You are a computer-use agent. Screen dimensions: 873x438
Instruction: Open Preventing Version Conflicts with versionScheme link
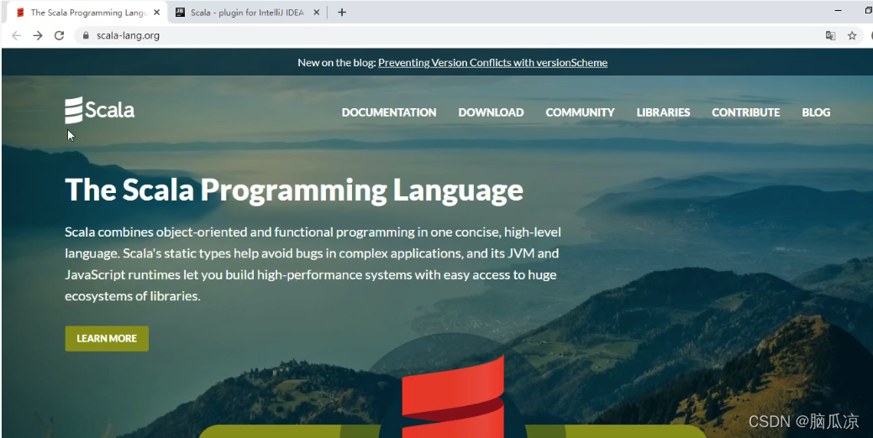tap(492, 63)
